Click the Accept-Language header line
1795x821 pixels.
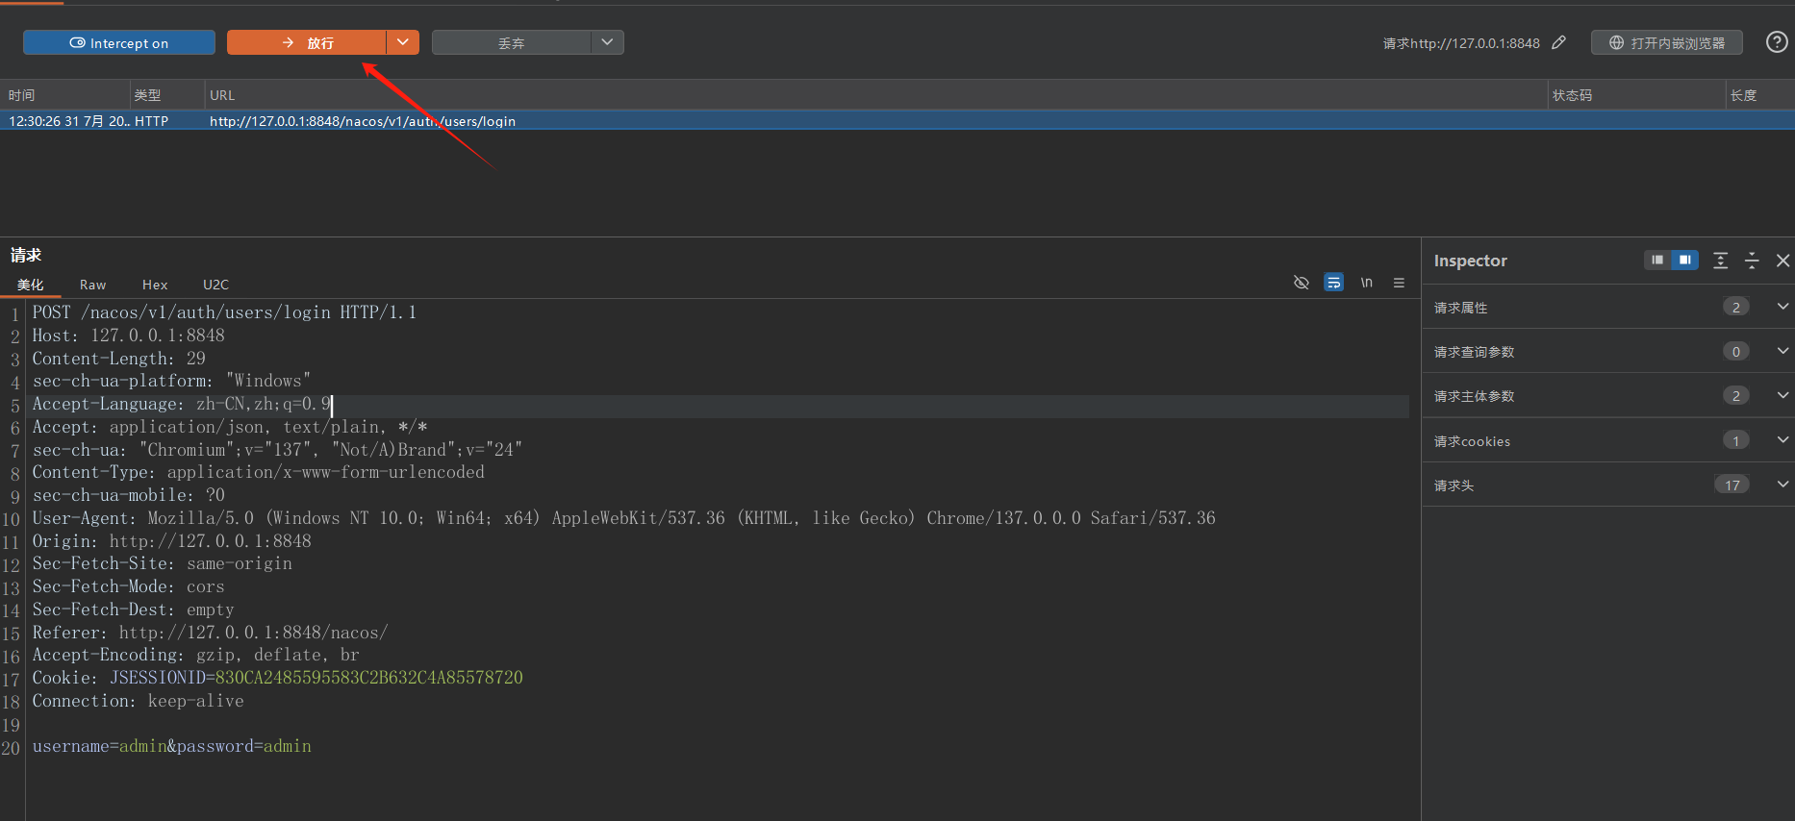coord(181,404)
